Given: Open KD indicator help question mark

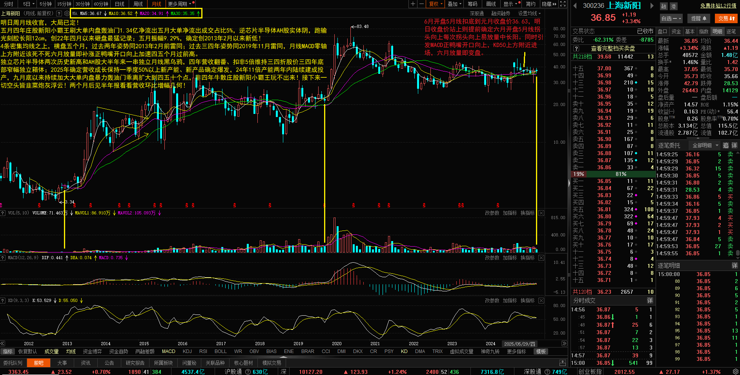Looking at the screenshot, I should 3,300.
